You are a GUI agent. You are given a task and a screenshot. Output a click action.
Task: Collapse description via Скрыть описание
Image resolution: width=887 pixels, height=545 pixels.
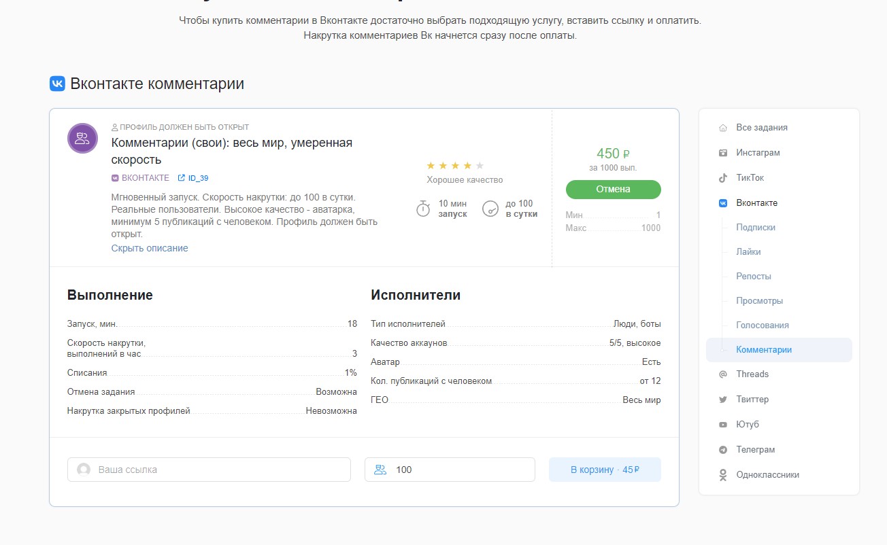point(150,248)
